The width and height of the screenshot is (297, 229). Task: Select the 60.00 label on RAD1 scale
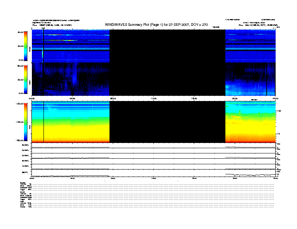[21, 66]
